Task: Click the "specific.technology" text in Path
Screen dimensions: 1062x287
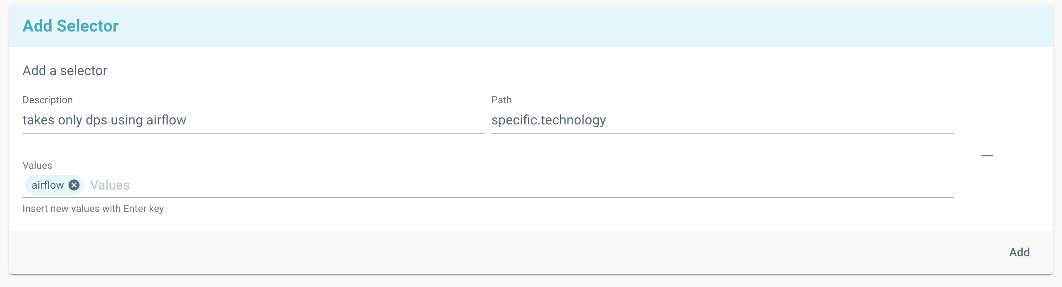Action: coord(548,120)
